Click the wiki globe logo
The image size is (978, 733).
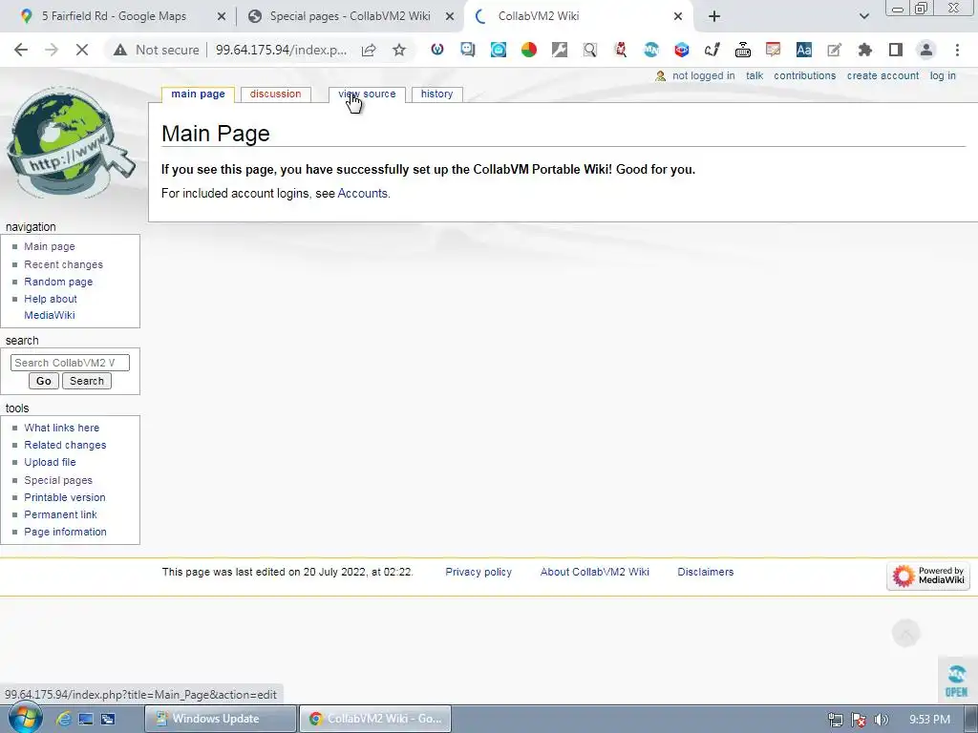point(70,143)
